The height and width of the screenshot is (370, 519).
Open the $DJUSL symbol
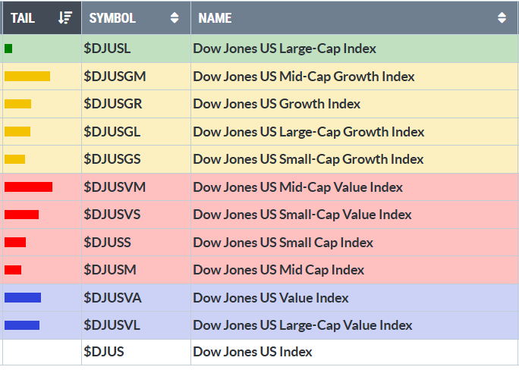pyautogui.click(x=107, y=49)
